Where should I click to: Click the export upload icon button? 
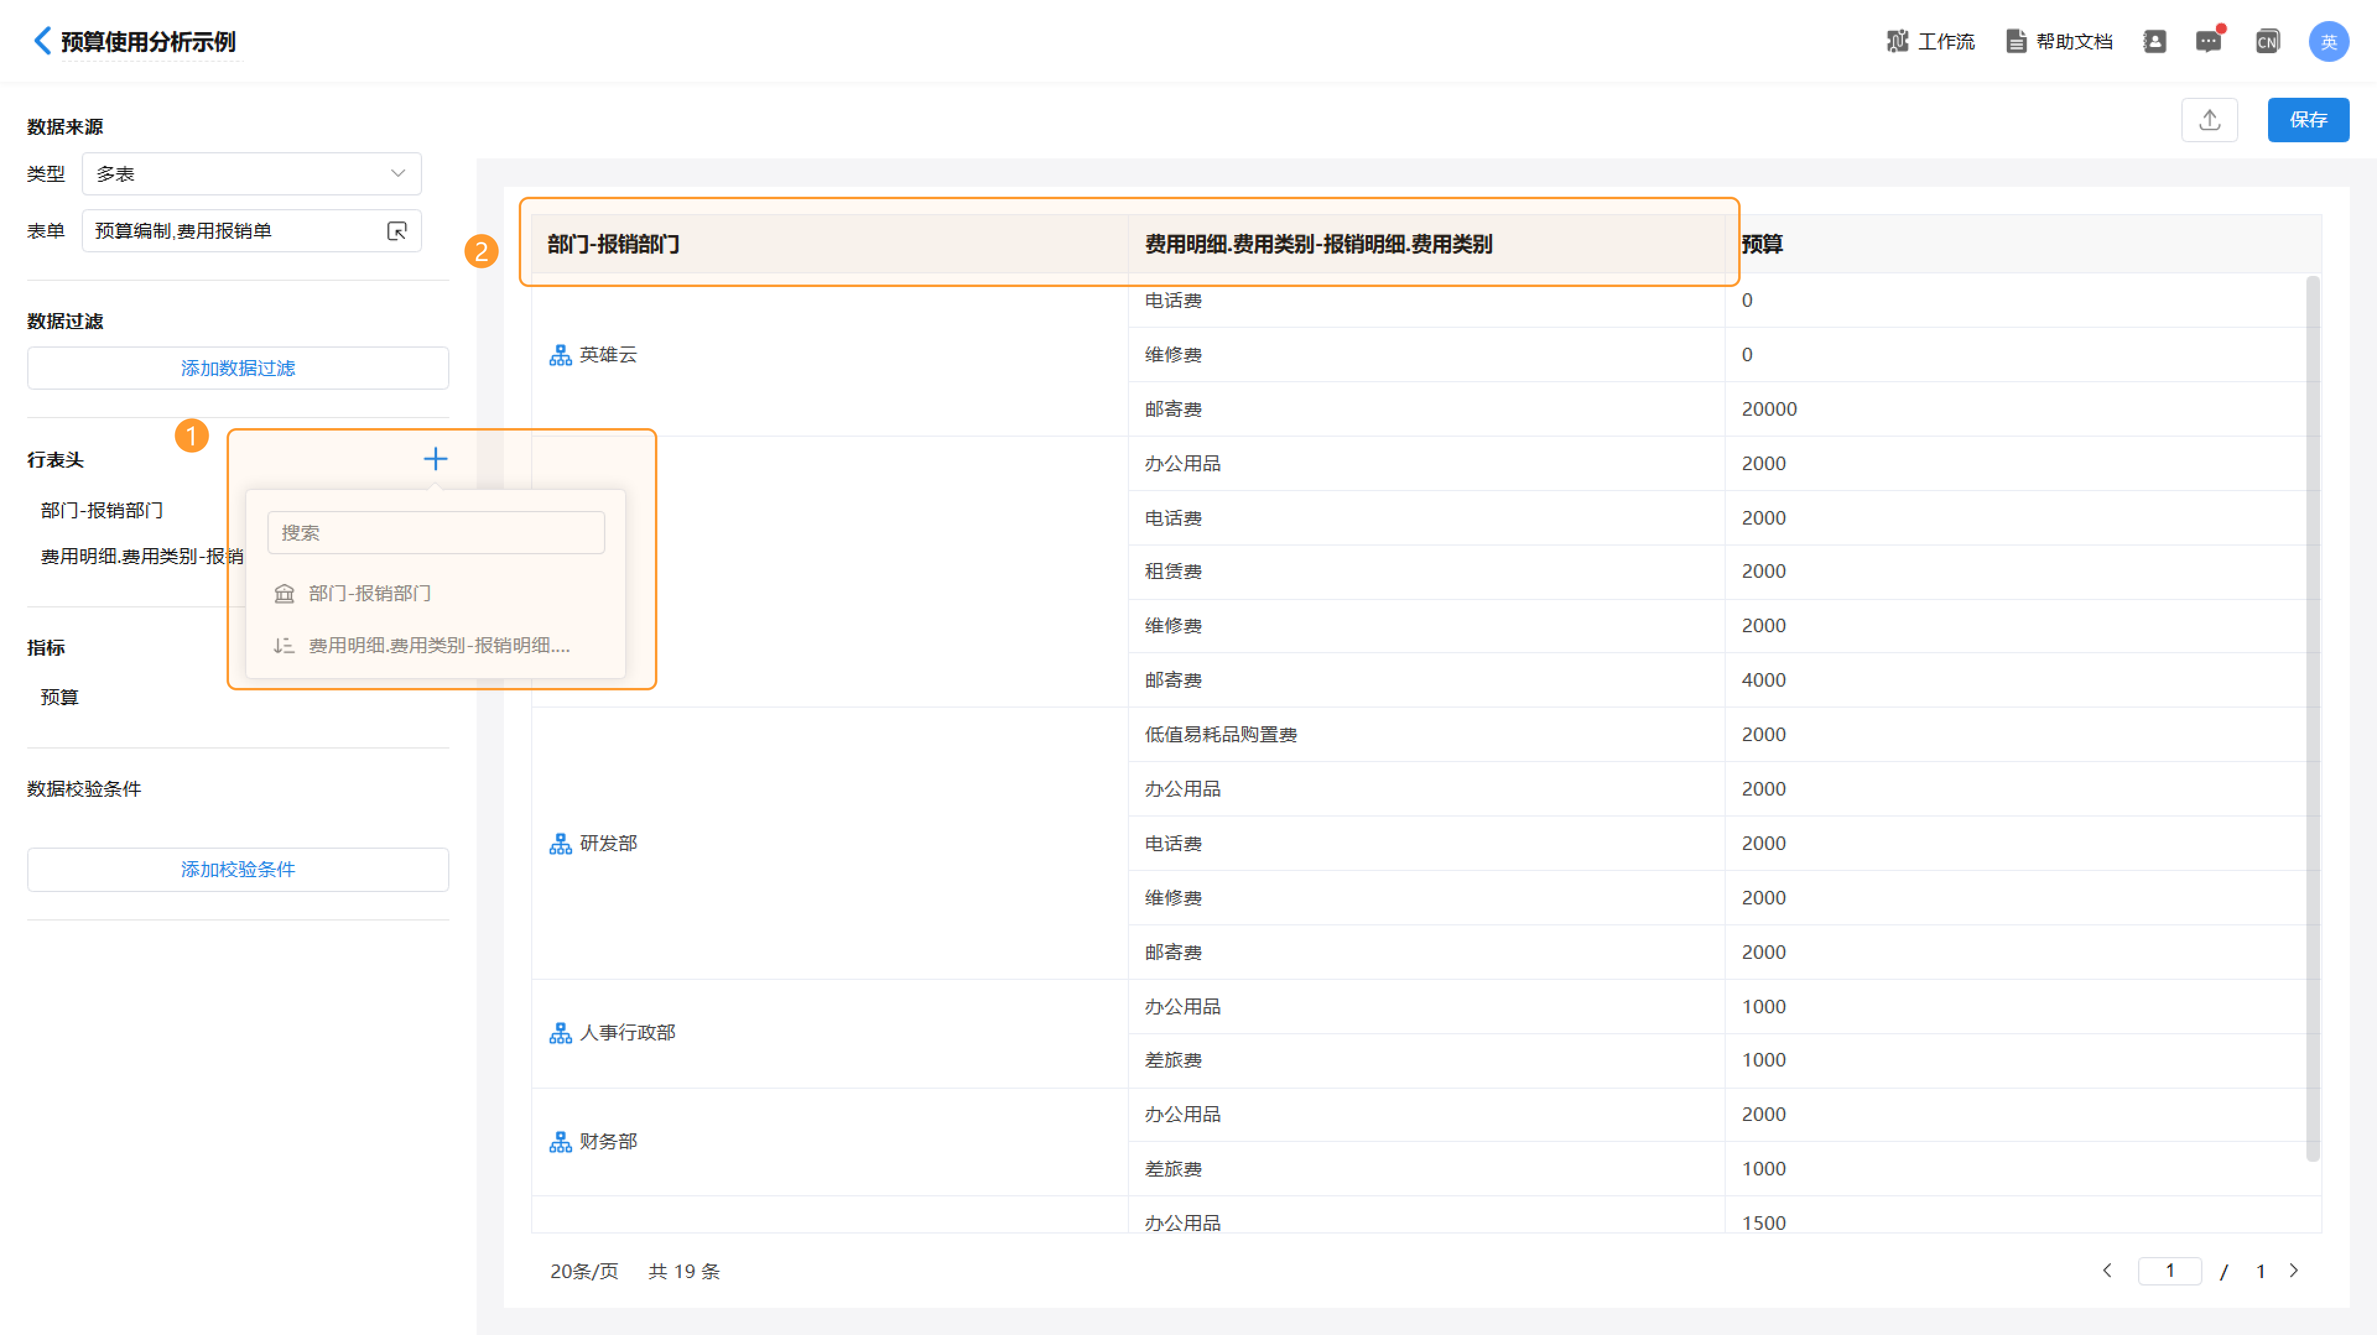point(2210,120)
